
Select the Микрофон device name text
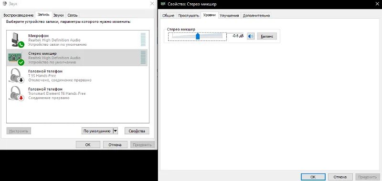coord(39,36)
